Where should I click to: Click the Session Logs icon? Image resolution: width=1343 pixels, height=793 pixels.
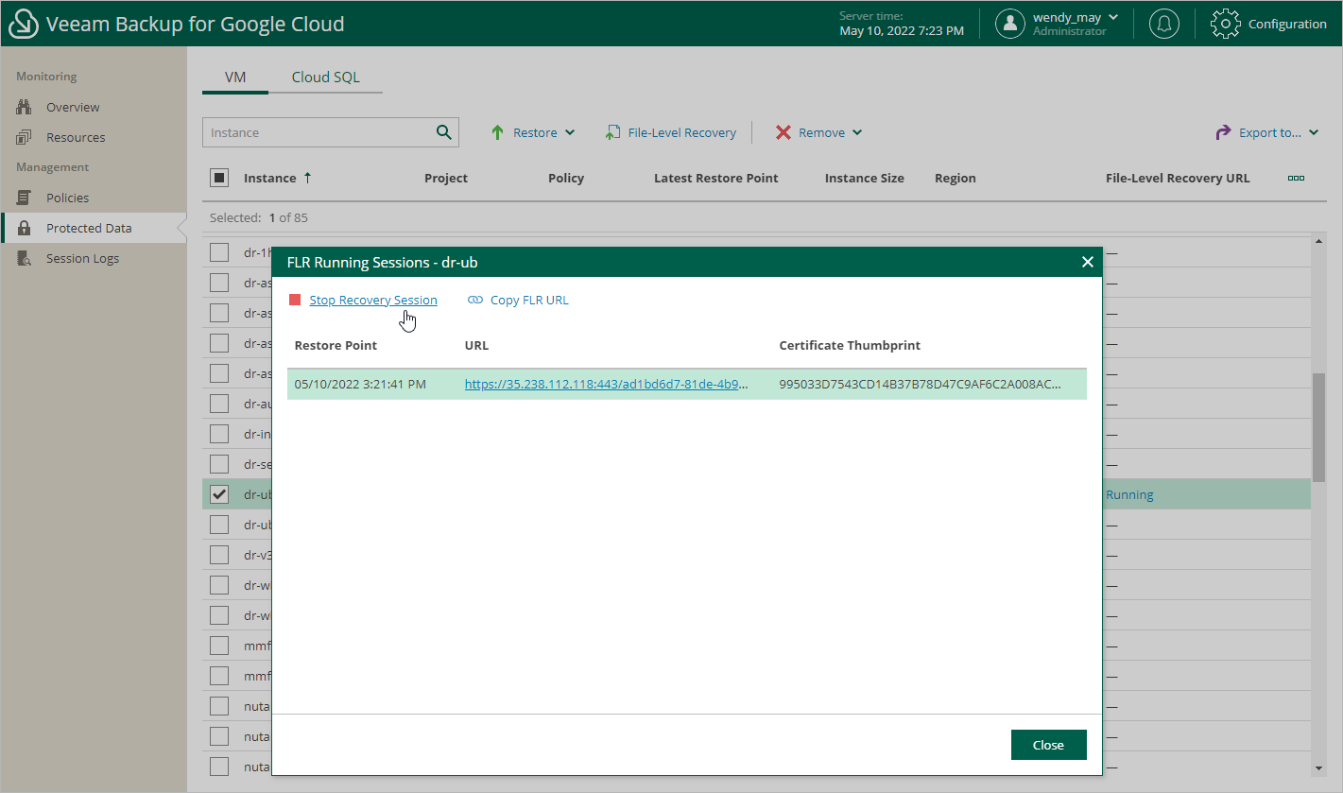point(26,258)
